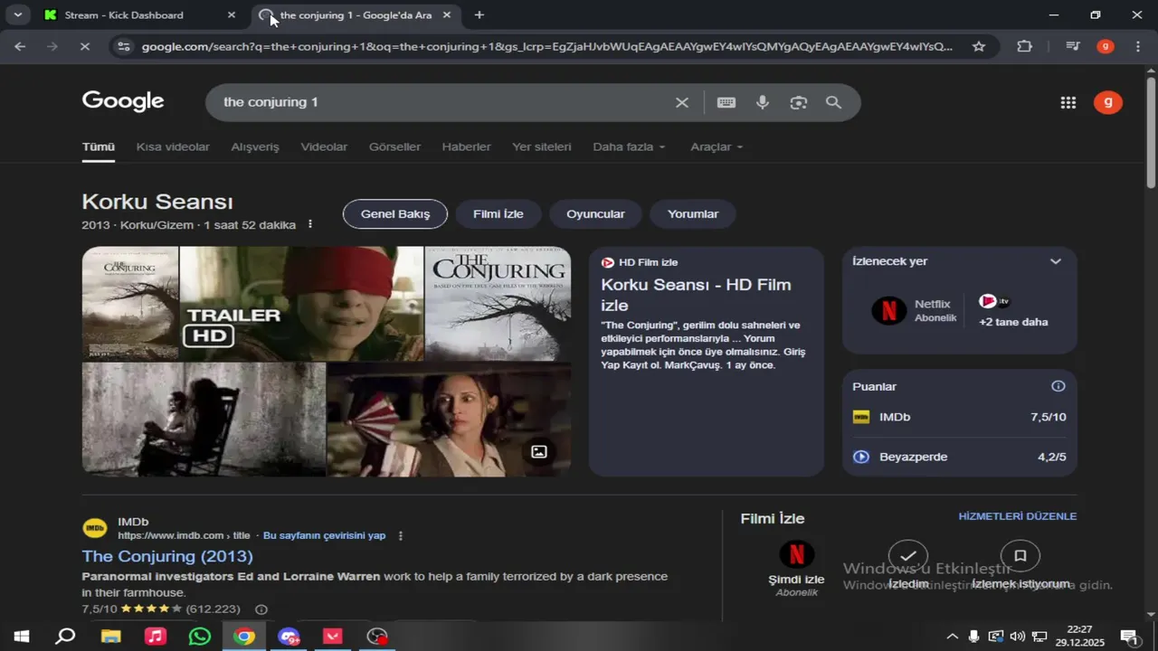Clear the search box with the X icon

click(682, 102)
